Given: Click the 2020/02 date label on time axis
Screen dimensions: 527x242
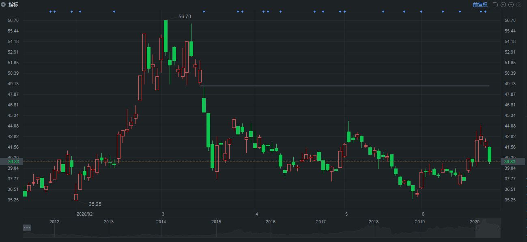Looking at the screenshot, I should coord(84,214).
